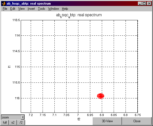Open the Tools menu
Viewport: 153px width, 126px height.
tap(41, 9)
